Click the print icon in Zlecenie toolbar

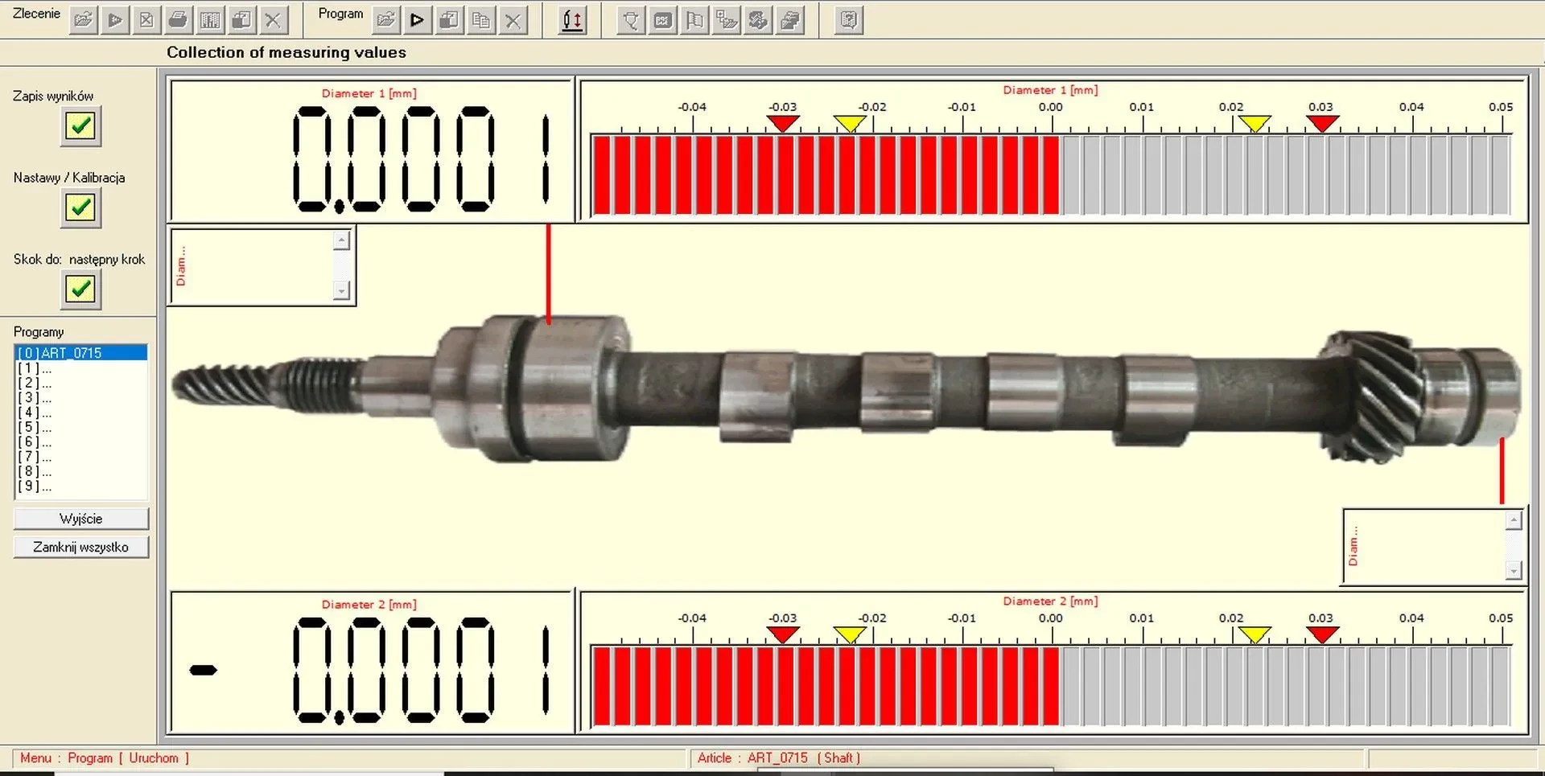[178, 20]
